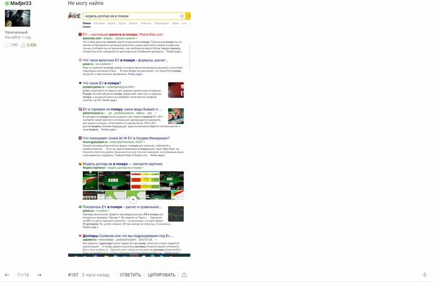Click poker.ua green favicon icon

[x=80, y=207]
